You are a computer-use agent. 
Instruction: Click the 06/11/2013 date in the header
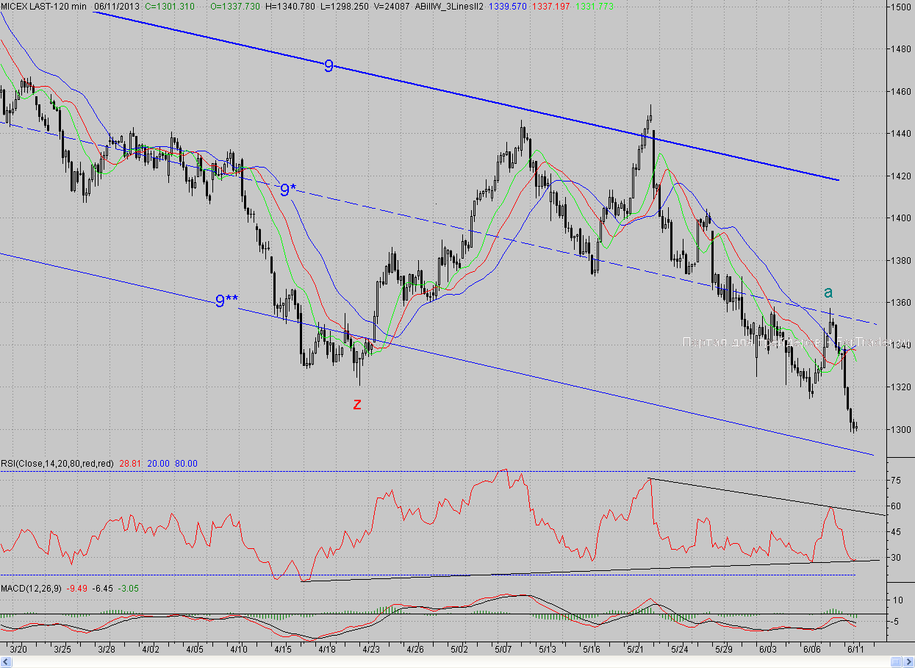116,6
